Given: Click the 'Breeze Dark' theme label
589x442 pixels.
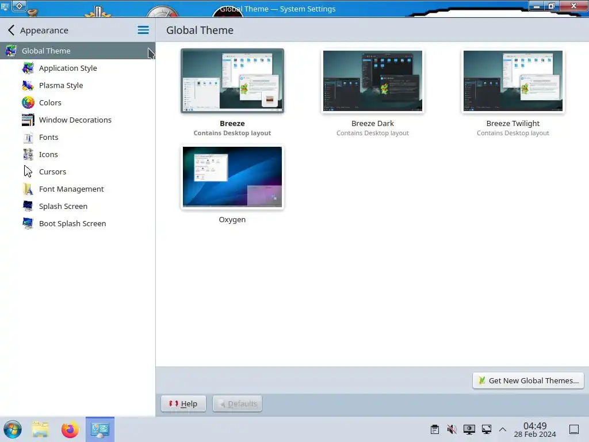Looking at the screenshot, I should pyautogui.click(x=373, y=123).
